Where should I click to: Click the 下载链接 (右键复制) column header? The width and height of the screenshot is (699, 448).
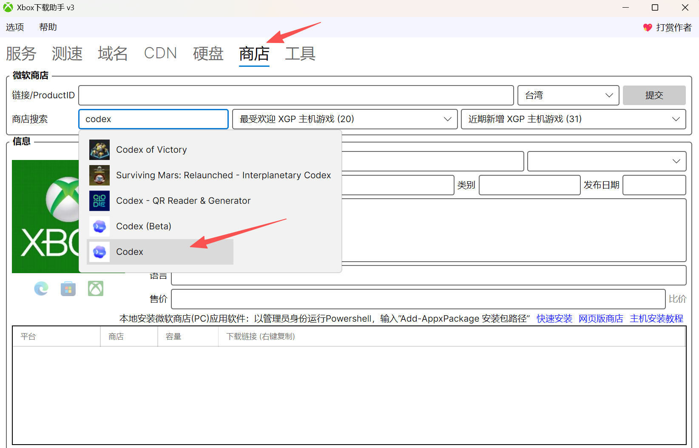click(x=452, y=337)
